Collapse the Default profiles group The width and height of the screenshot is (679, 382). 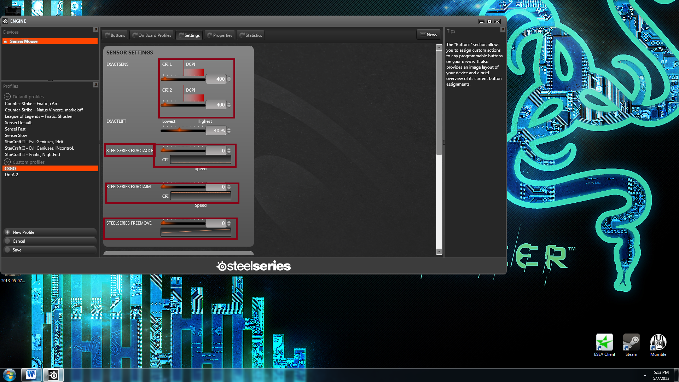click(x=7, y=97)
